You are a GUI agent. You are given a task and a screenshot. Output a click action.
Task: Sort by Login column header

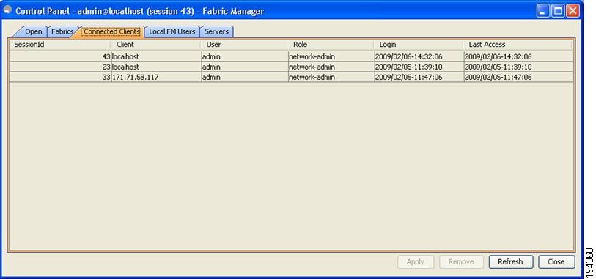pos(419,45)
